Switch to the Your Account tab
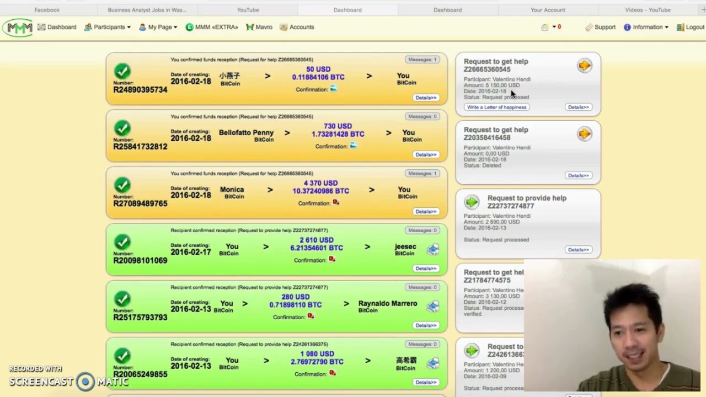This screenshot has width=706, height=397. tap(548, 10)
